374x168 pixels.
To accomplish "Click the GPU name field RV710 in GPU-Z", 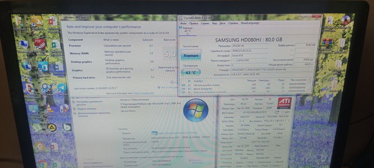I will [x=245, y=99].
